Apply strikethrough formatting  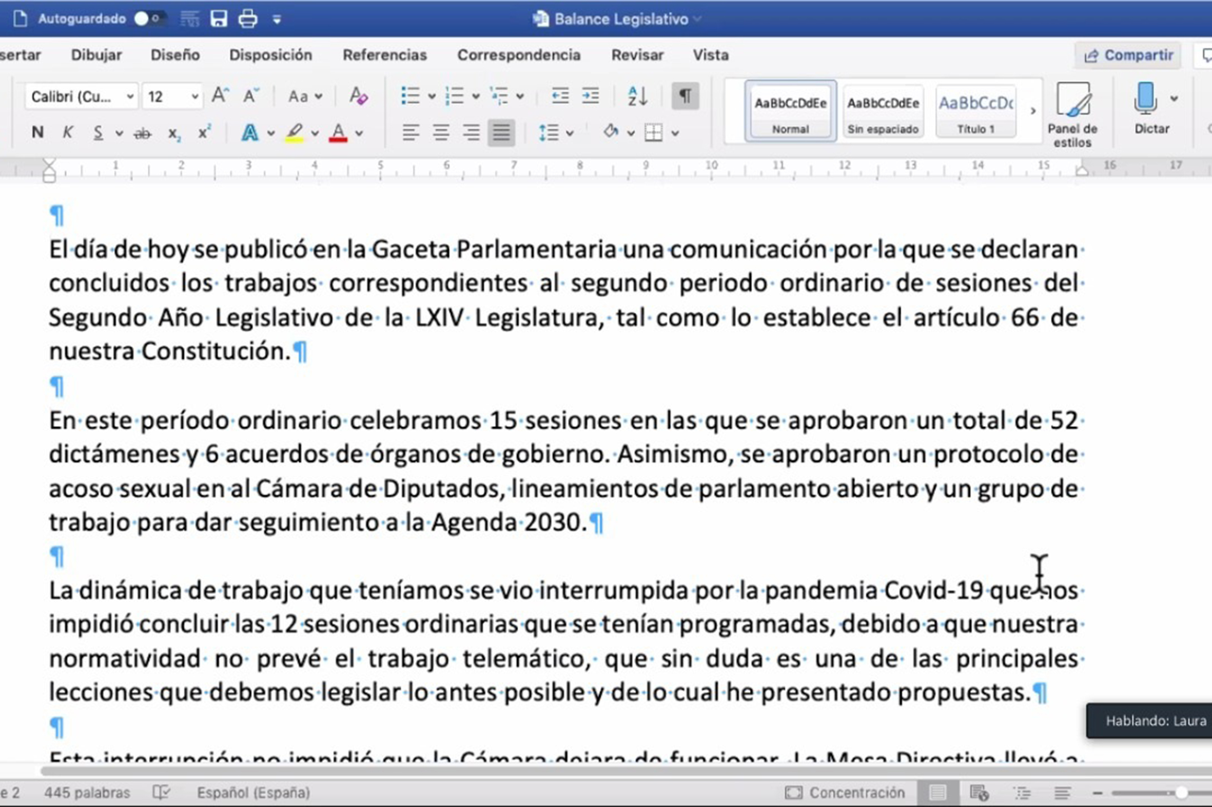[x=142, y=134]
